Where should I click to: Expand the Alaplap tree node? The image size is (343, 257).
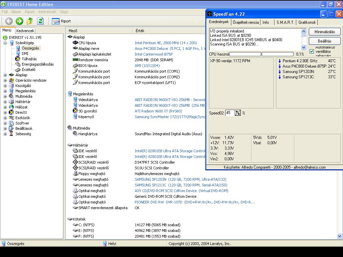pyautogui.click(x=5, y=75)
